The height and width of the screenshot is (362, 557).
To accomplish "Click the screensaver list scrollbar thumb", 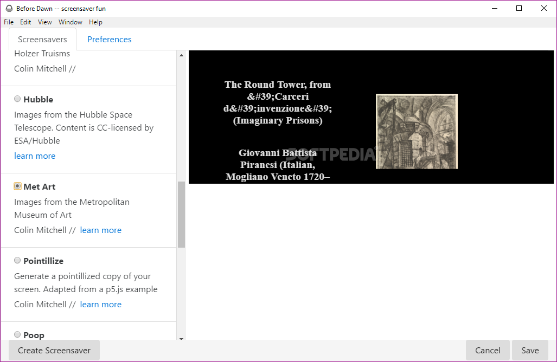I will 182,215.
